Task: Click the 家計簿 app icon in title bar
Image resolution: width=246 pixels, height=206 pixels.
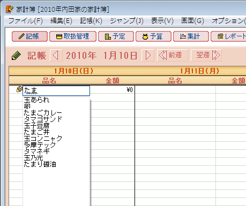Action: pyautogui.click(x=9, y=10)
